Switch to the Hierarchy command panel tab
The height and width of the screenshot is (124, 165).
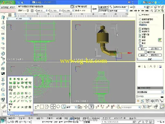point(147,101)
